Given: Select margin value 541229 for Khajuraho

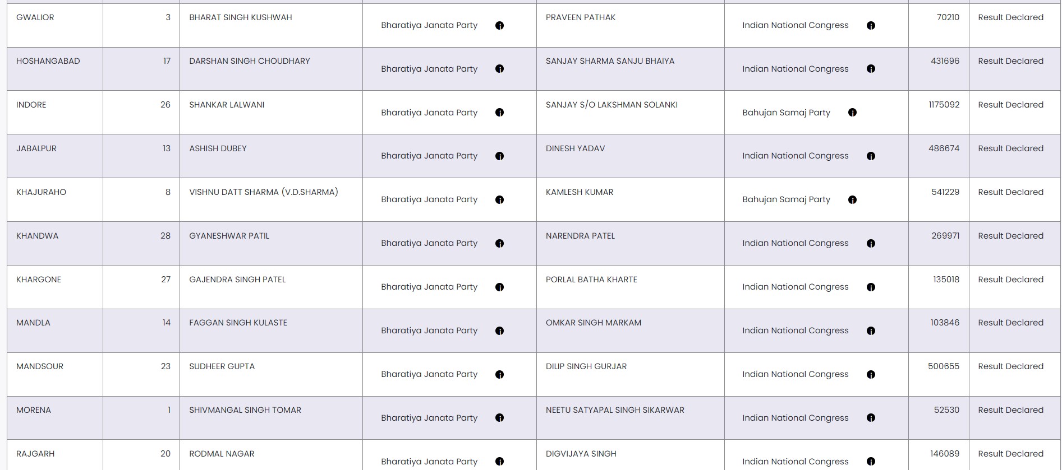Looking at the screenshot, I should 945,192.
